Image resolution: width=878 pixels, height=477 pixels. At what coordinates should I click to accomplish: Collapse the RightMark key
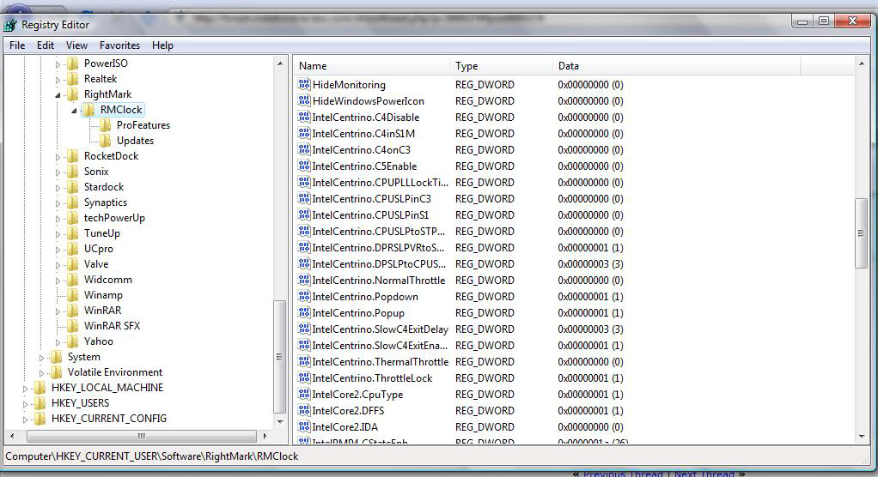point(58,95)
